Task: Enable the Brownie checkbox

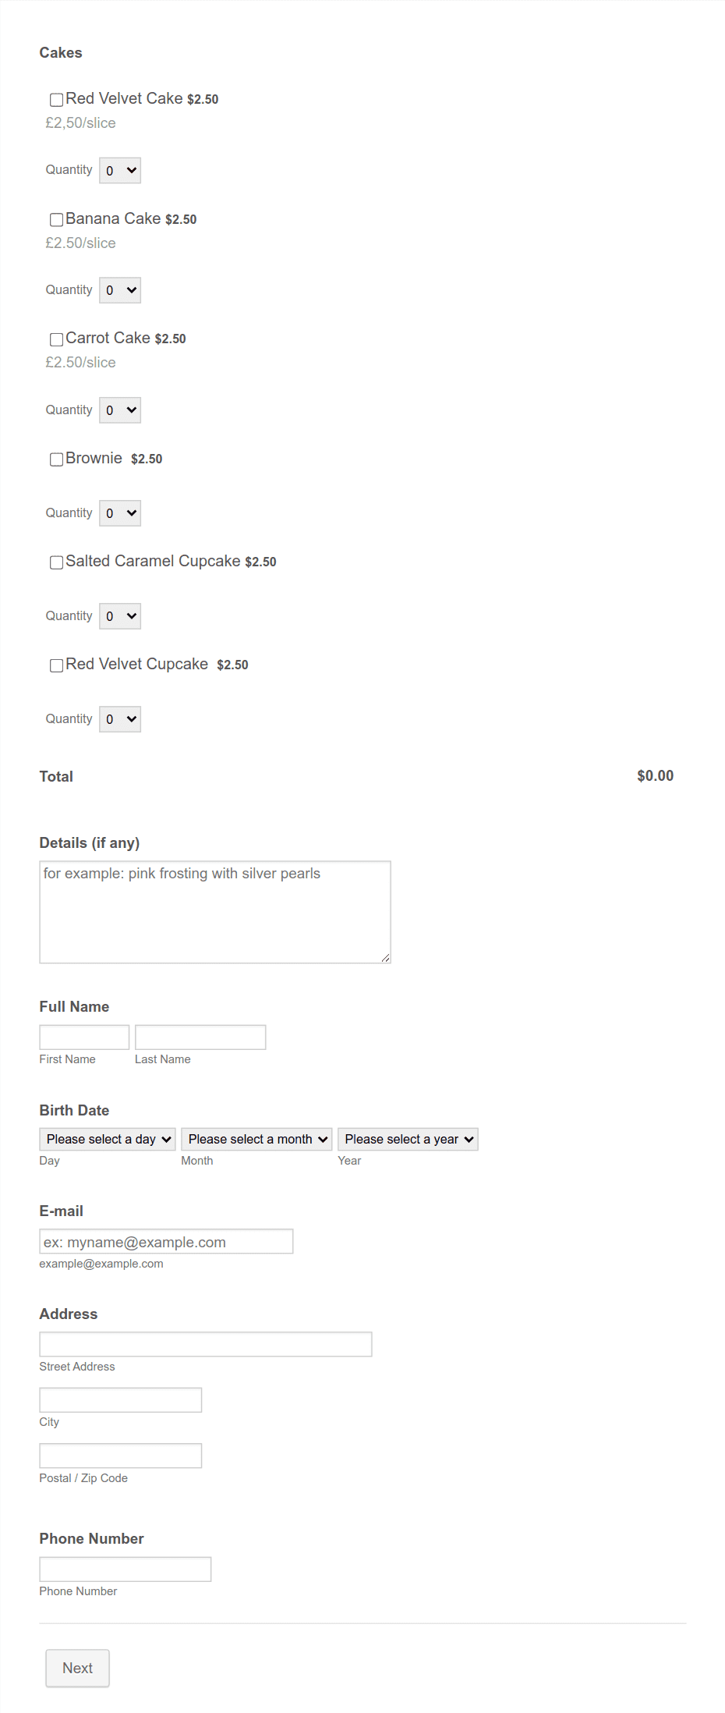Action: (56, 459)
